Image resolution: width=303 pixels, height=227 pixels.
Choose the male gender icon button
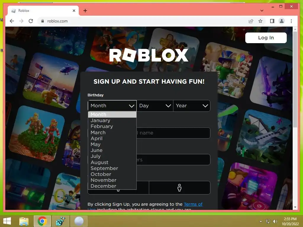coord(180,188)
